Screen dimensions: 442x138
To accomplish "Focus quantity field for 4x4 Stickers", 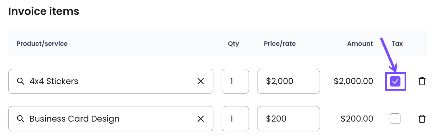I will click(235, 81).
